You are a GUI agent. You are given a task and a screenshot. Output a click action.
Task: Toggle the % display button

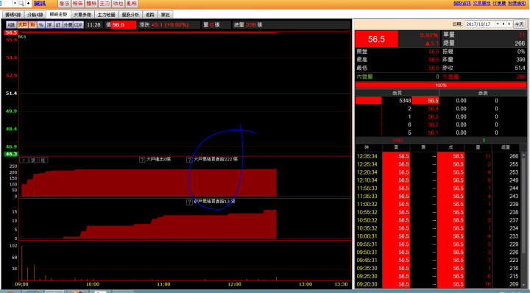41,25
